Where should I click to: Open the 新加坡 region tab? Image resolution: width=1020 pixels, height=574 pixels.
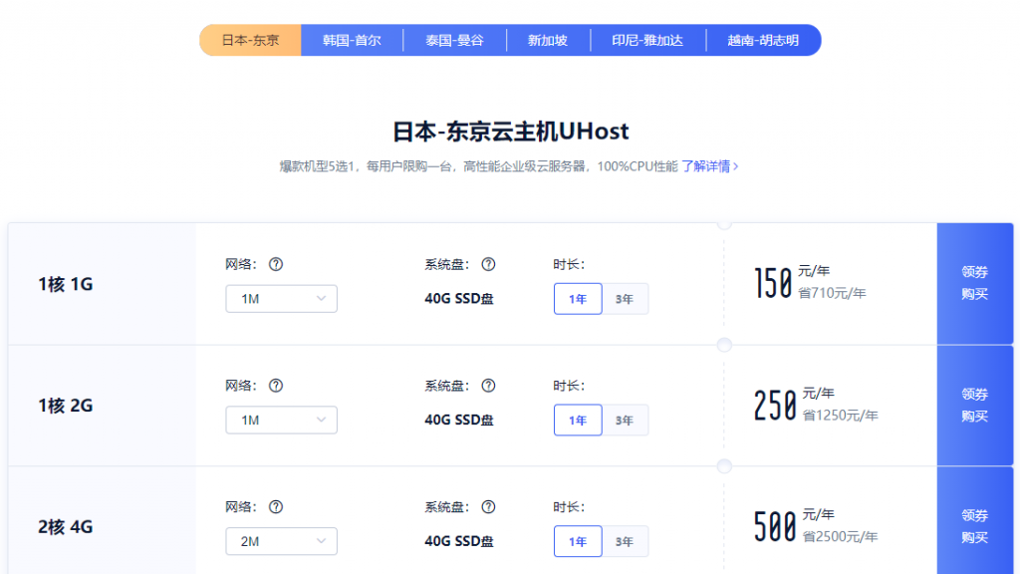[548, 40]
